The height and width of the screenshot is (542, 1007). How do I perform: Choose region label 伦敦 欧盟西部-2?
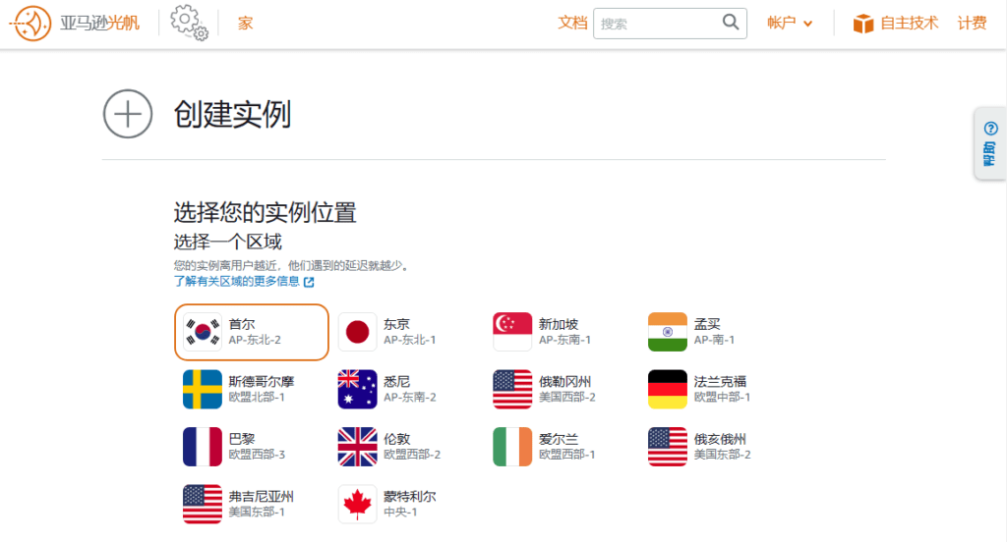(412, 447)
